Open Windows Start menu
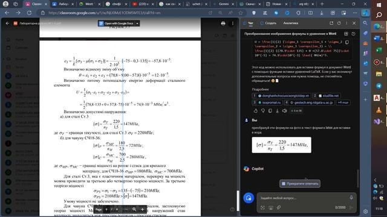The image size is (387, 217). (379, 5)
